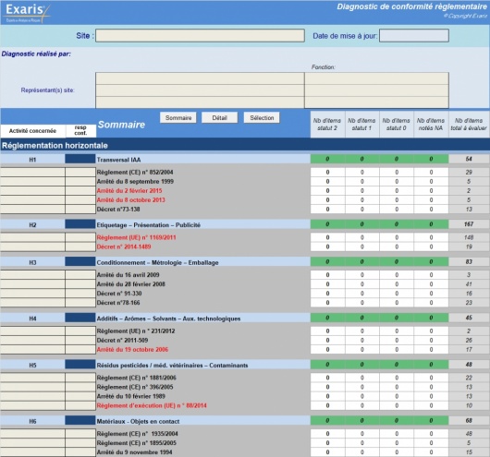Focus the Site input field
The image size is (490, 457).
click(x=200, y=36)
